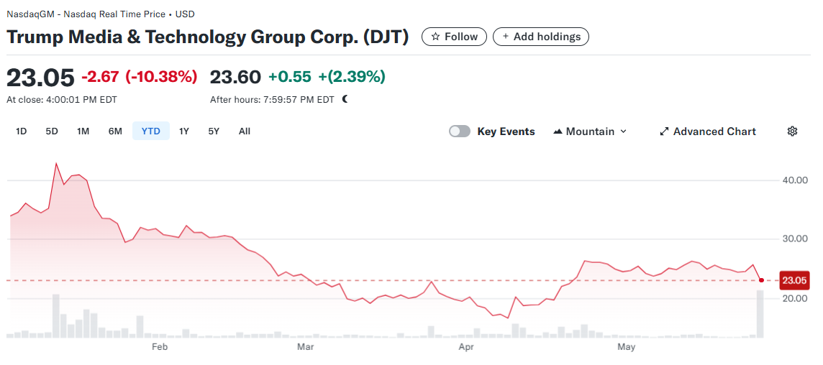Click the plus icon in Add holdings

[x=506, y=37]
